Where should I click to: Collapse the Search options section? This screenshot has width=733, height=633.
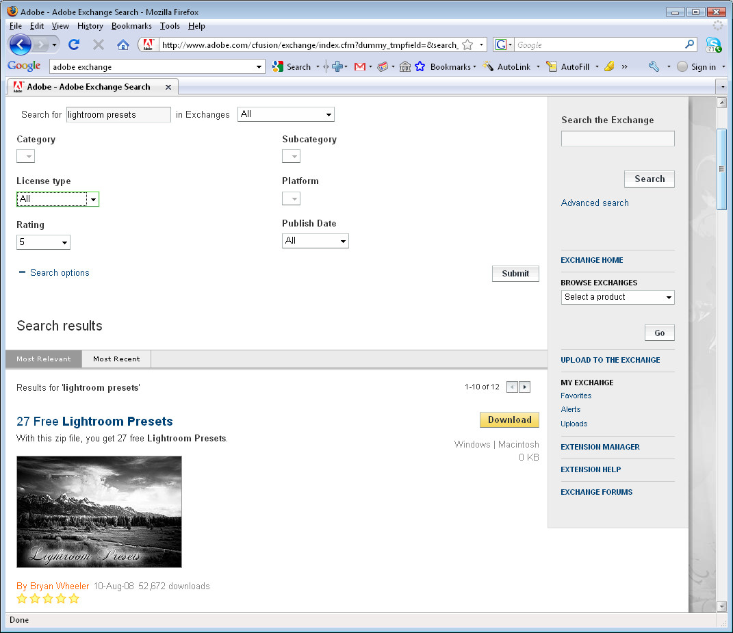pyautogui.click(x=54, y=272)
